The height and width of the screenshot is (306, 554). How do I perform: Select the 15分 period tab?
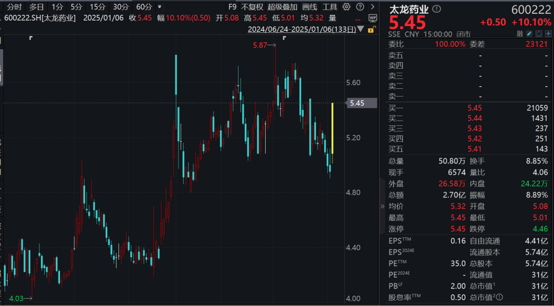pyautogui.click(x=97, y=7)
